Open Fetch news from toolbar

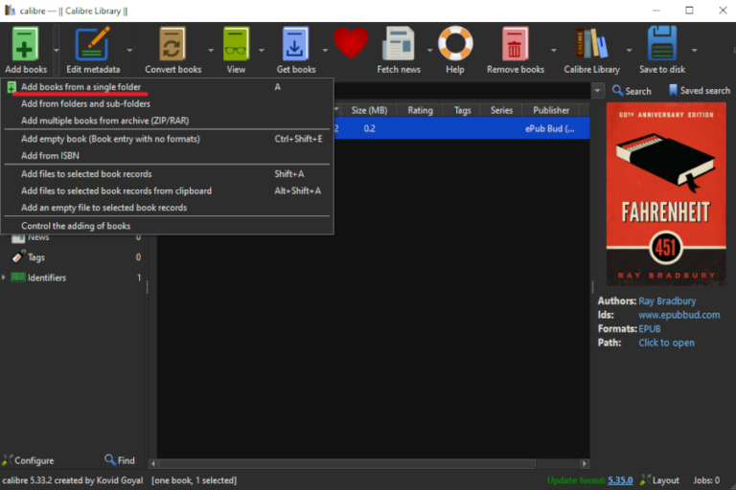tap(398, 45)
